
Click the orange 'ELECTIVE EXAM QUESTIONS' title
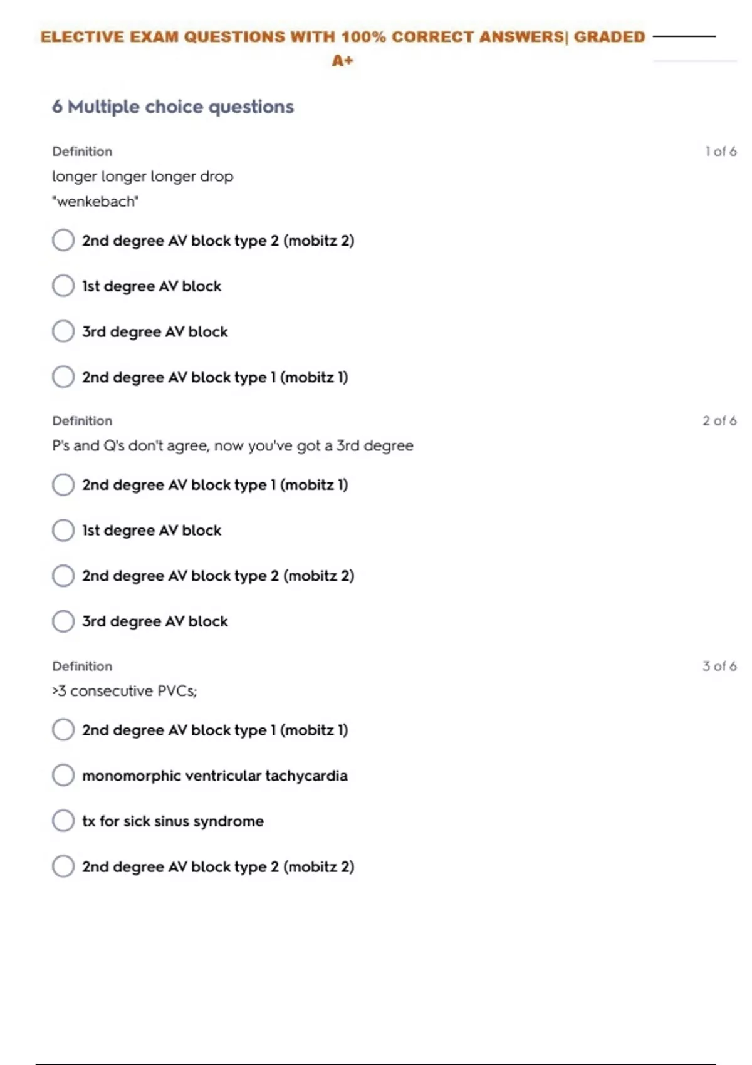click(342, 37)
